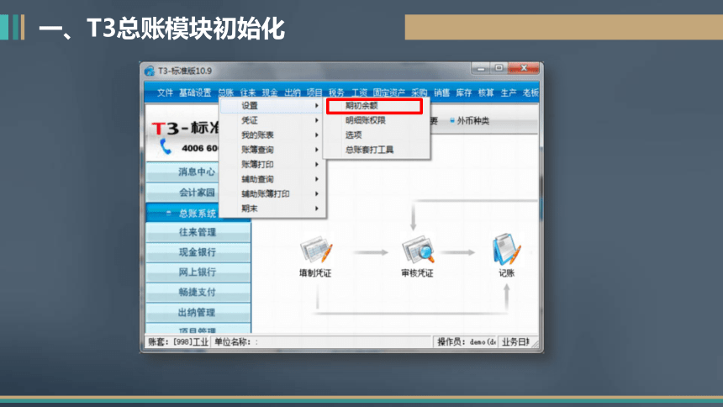This screenshot has width=723, height=407.
Task: Click the 审核凭证 workflow icon
Action: coord(417,250)
